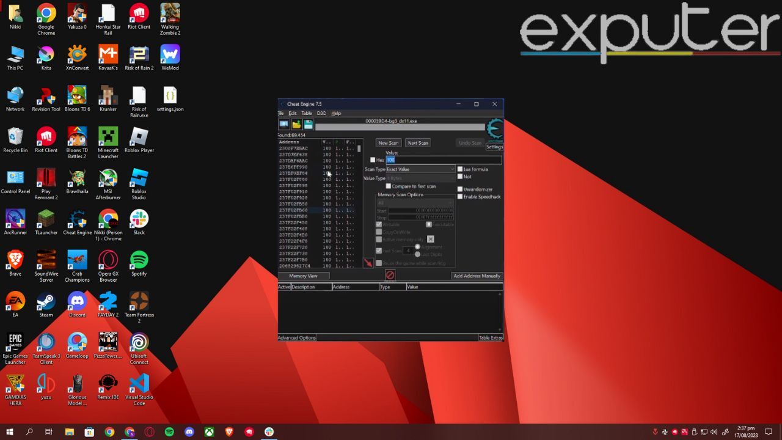Open the Scan Type dropdown

pos(421,169)
